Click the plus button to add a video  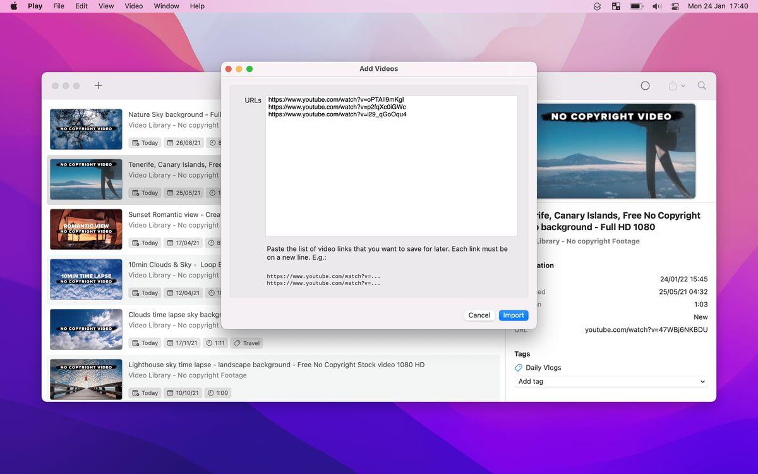pos(98,86)
